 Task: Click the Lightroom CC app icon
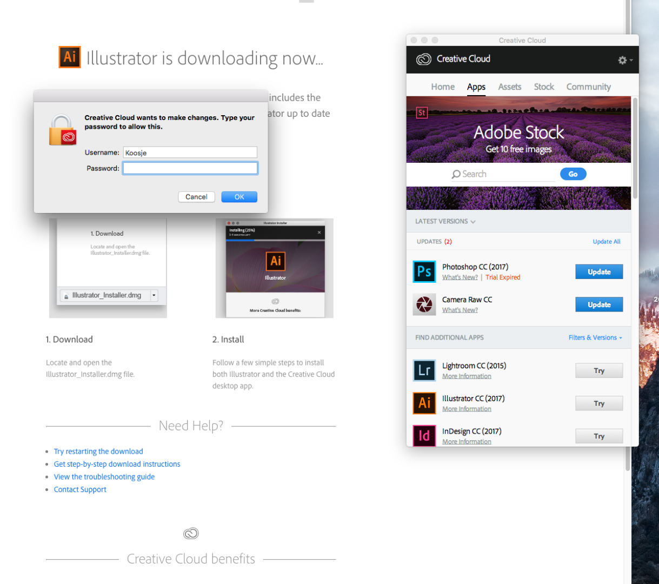pos(424,370)
